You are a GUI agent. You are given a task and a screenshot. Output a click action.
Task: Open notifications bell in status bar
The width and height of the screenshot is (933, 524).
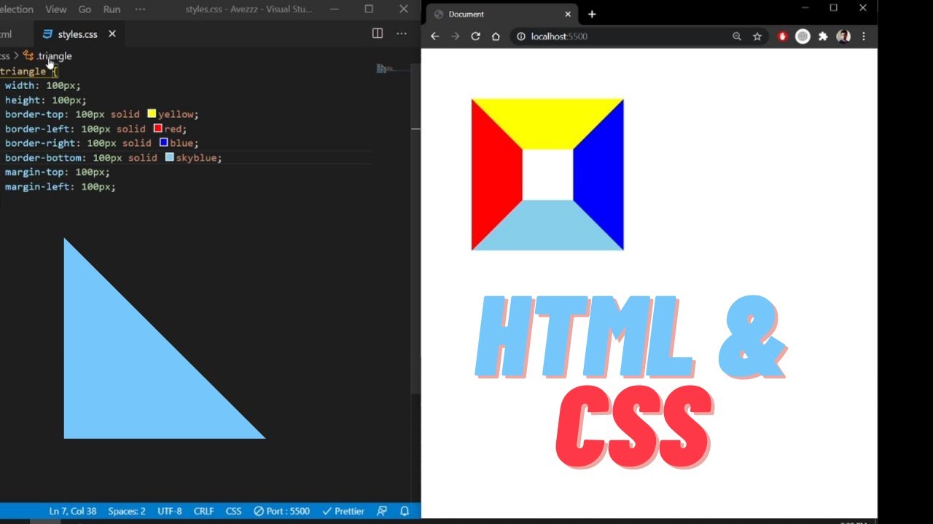pos(405,512)
